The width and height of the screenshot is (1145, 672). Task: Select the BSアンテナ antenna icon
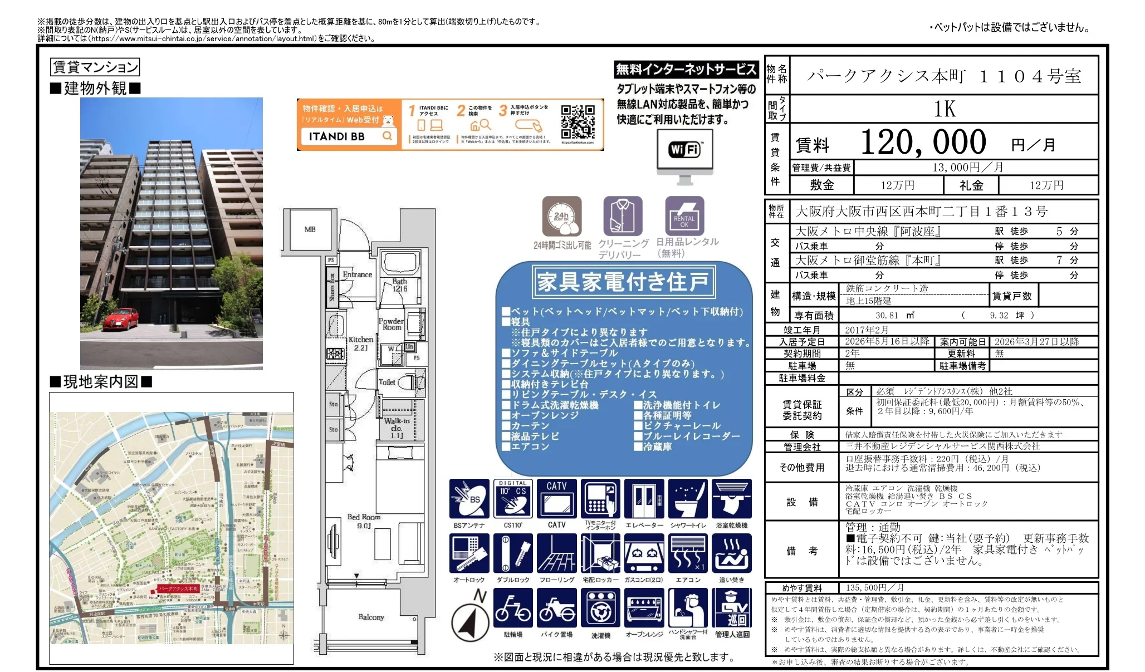(x=469, y=498)
